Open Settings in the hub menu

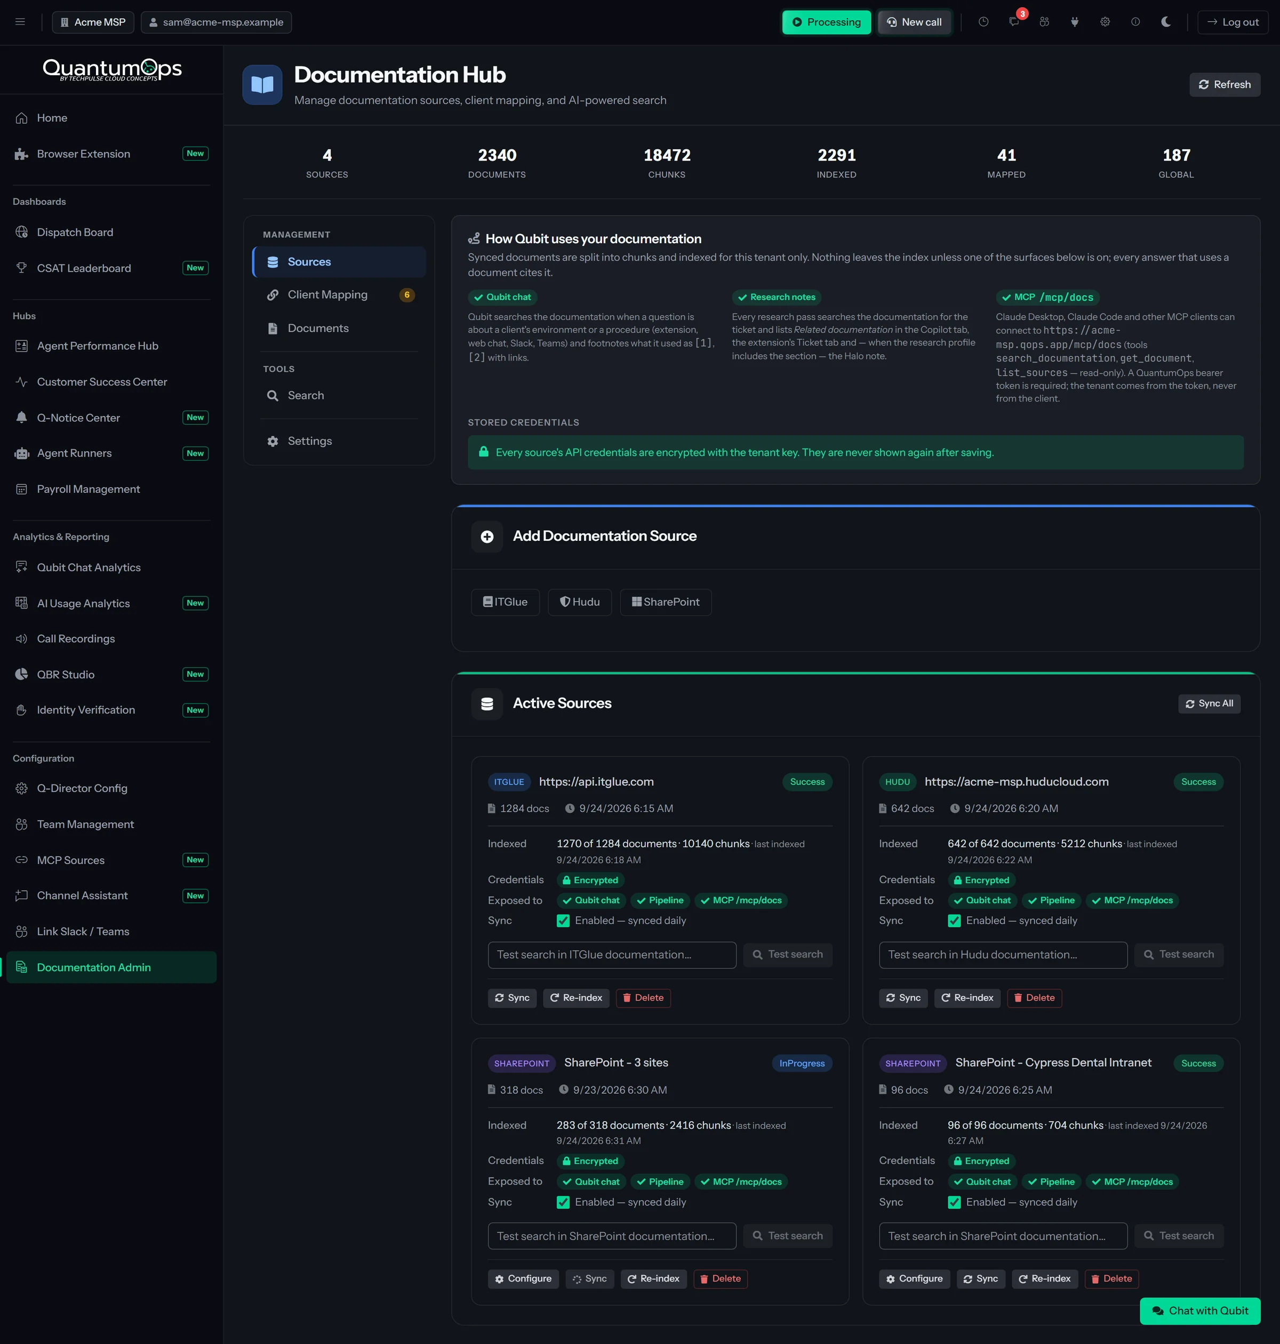[339, 442]
